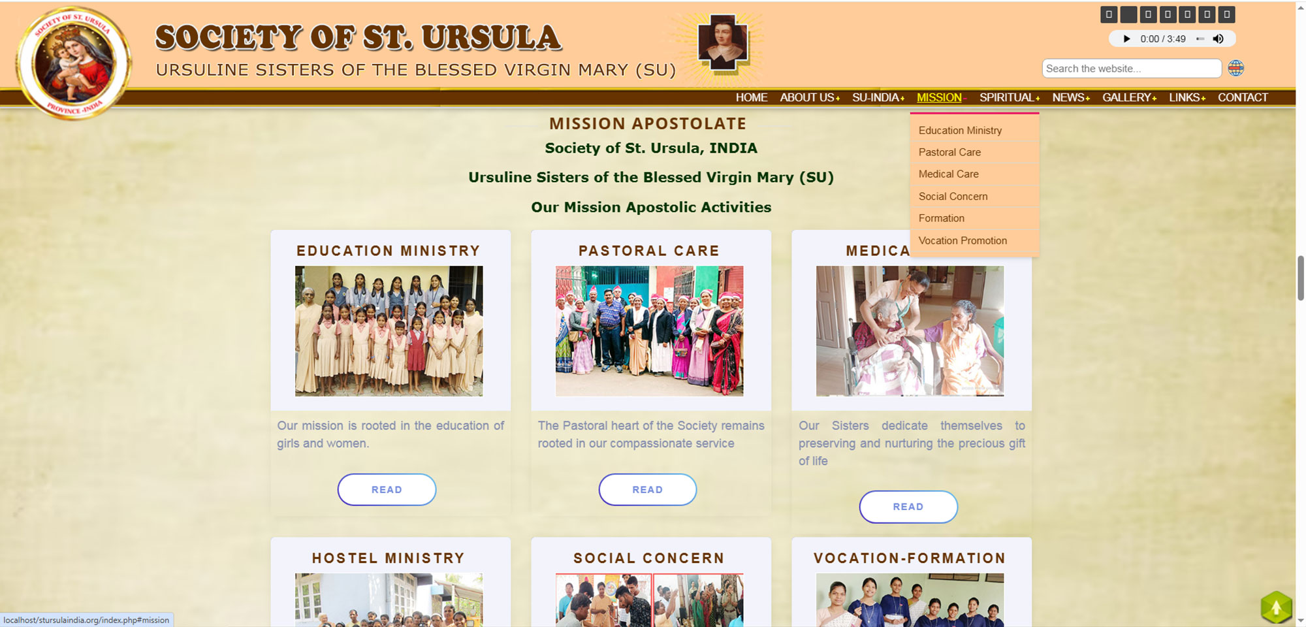Click the last dark square icon button
Viewport: 1306px width, 627px height.
tap(1226, 14)
